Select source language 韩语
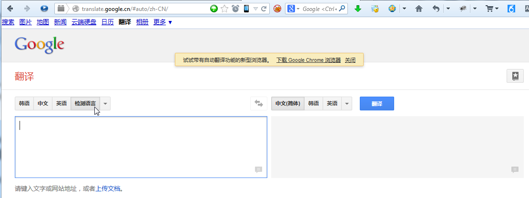This screenshot has width=529, height=198. tap(24, 104)
